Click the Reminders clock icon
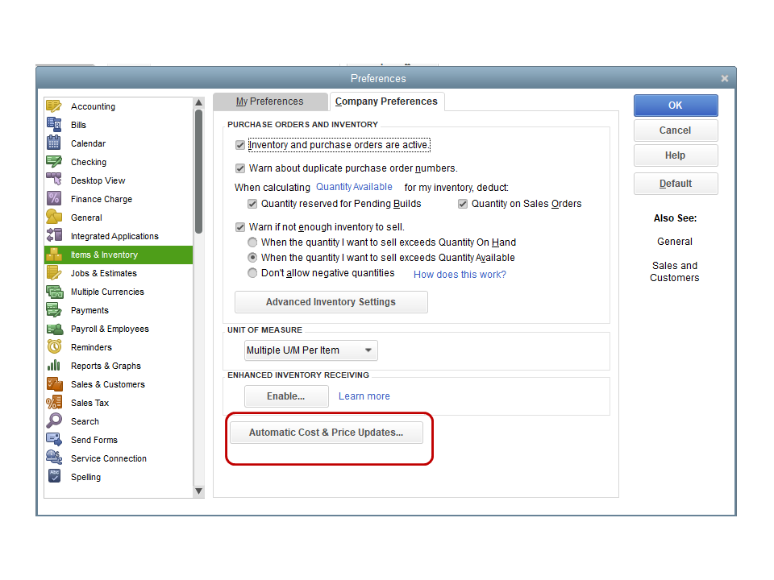This screenshot has width=774, height=580. 54,346
